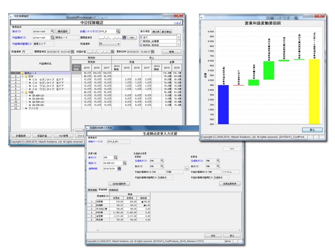This screenshot has width=335, height=251.
Task: Click the 物流費 cost row
Action: click(119, 220)
